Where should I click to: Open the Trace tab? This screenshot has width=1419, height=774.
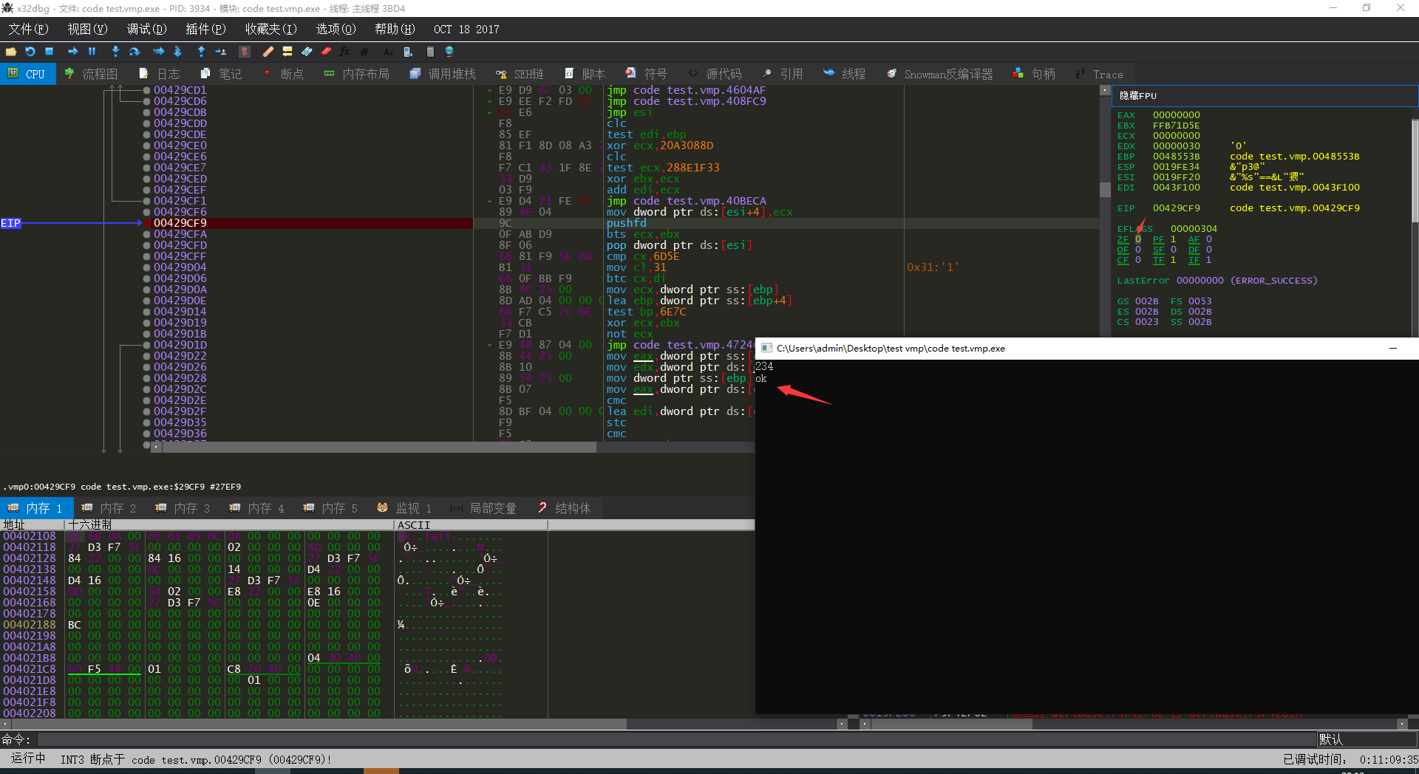click(x=1099, y=74)
